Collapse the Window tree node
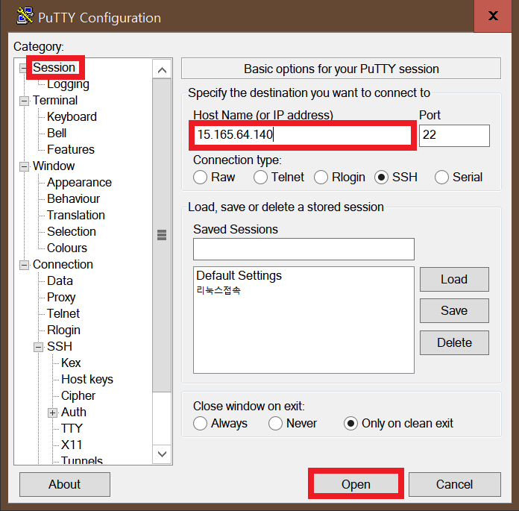The image size is (519, 511). tap(24, 166)
